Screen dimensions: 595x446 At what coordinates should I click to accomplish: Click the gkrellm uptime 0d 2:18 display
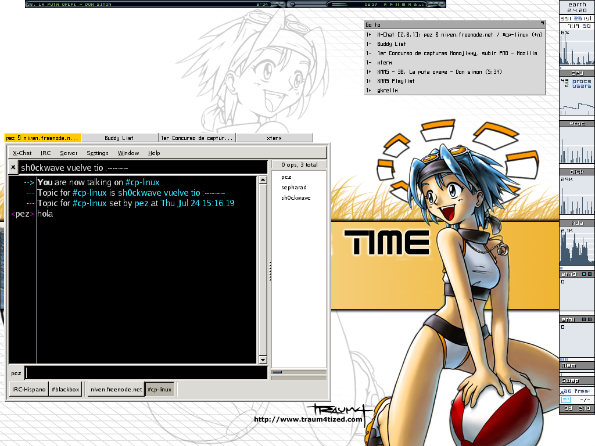(577, 408)
